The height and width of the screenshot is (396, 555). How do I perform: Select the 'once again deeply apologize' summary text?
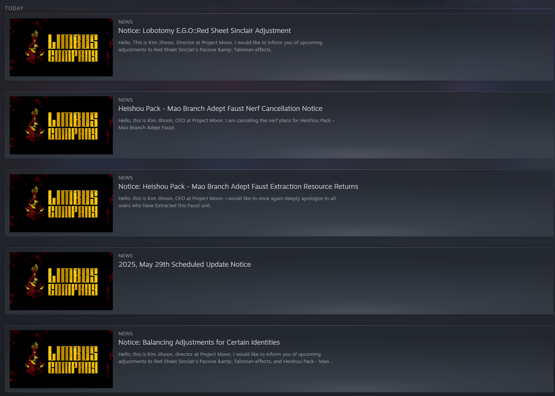point(227,202)
